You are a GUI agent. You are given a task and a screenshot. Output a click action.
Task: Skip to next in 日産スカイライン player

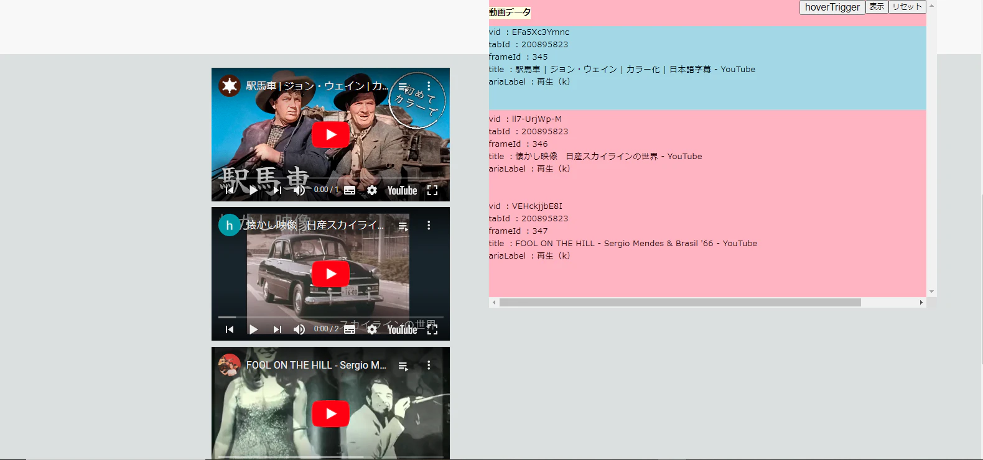(277, 329)
